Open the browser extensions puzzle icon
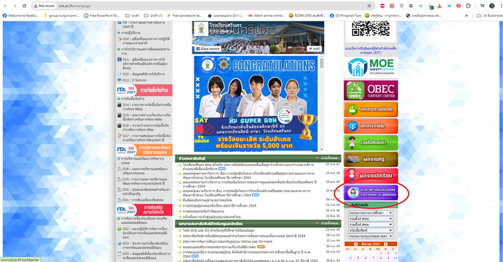Viewport: 503px width, 262px height. click(468, 6)
